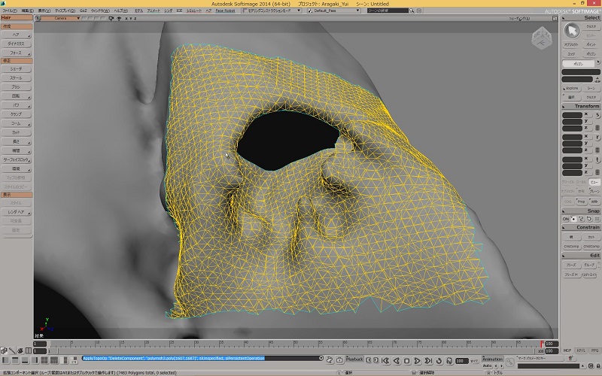Open the ディスプレイ menu
The image size is (602, 376).
pyautogui.click(x=65, y=11)
